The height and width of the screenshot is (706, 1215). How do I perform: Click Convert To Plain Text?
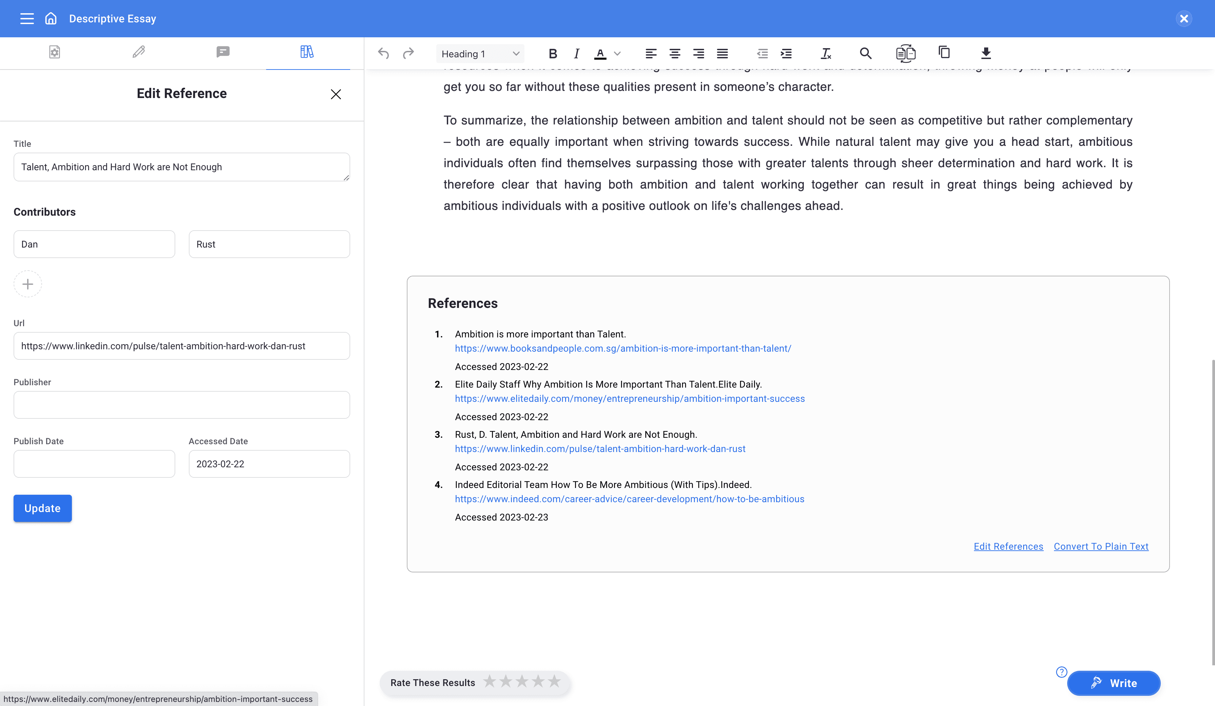point(1101,546)
